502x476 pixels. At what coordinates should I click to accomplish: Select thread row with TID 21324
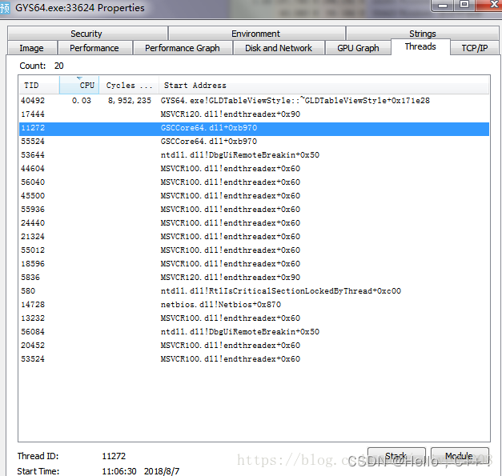[254, 237]
